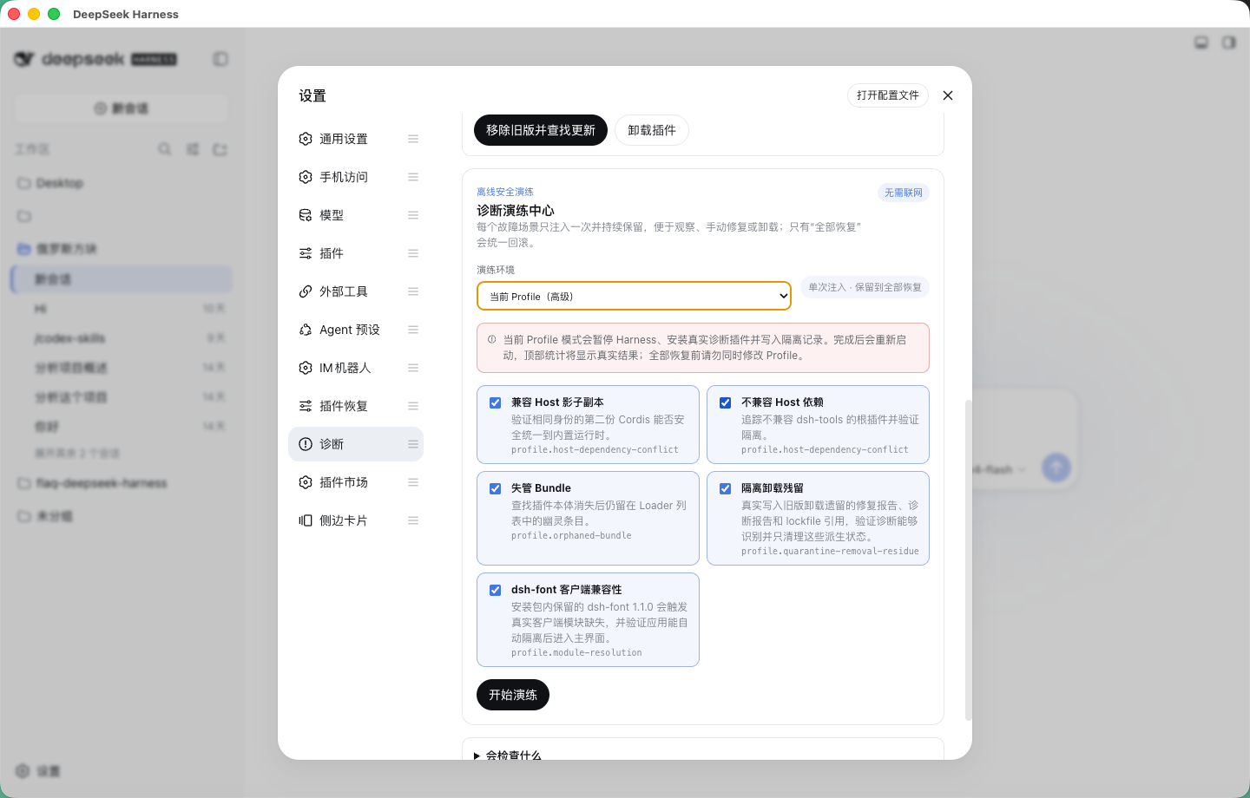
Task: Open the 手机访问 settings section
Action: click(356, 177)
